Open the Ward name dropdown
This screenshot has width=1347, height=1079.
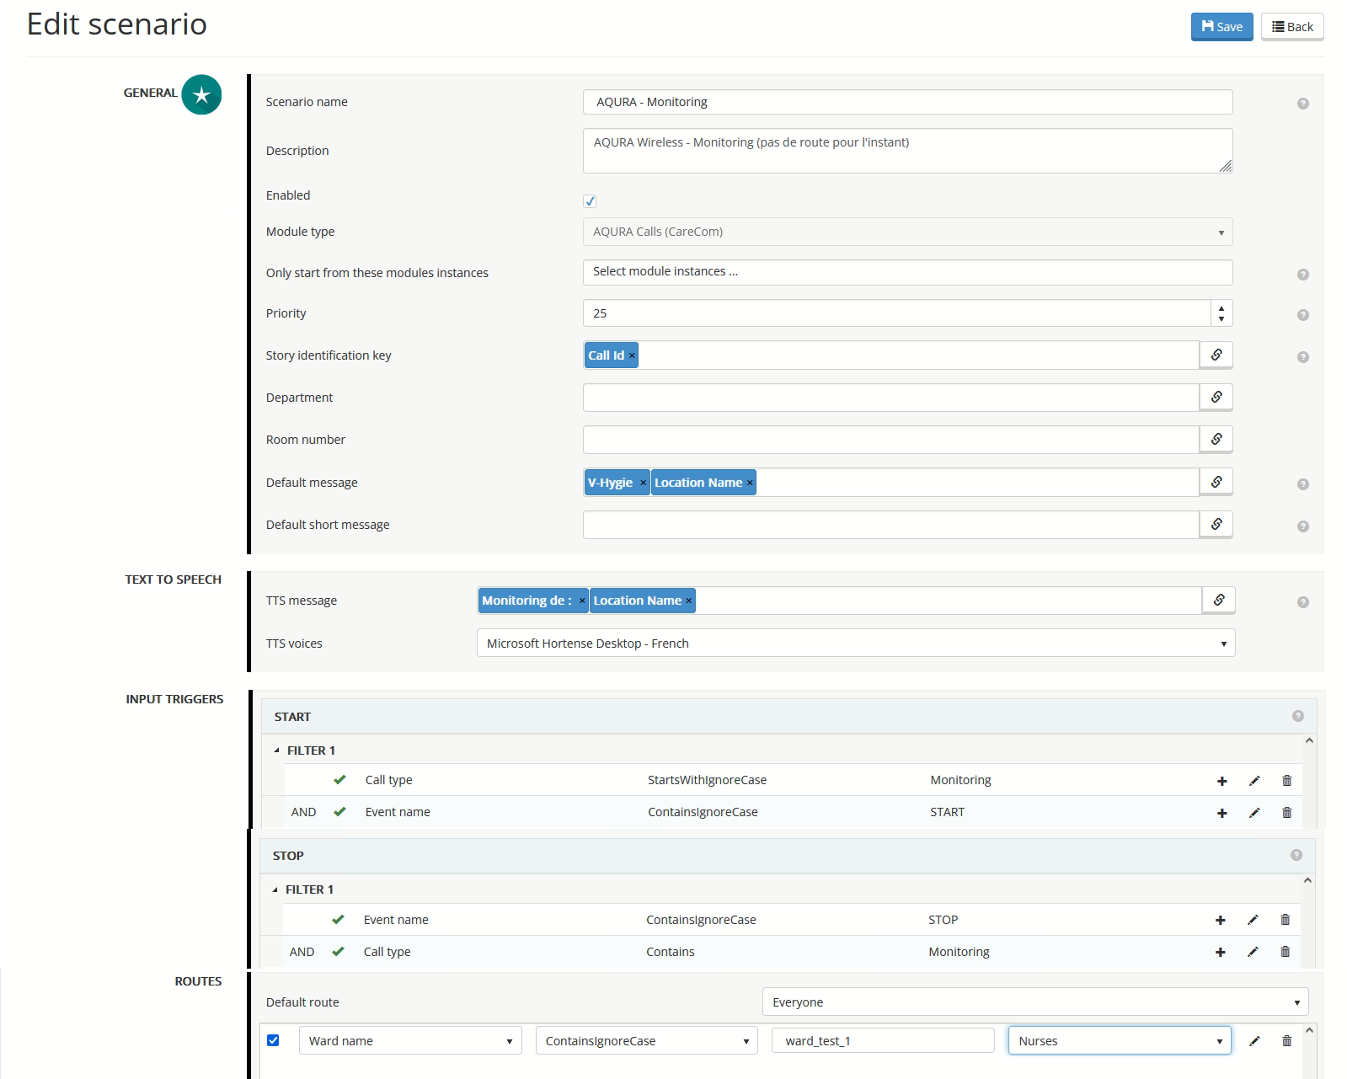[x=410, y=1041]
